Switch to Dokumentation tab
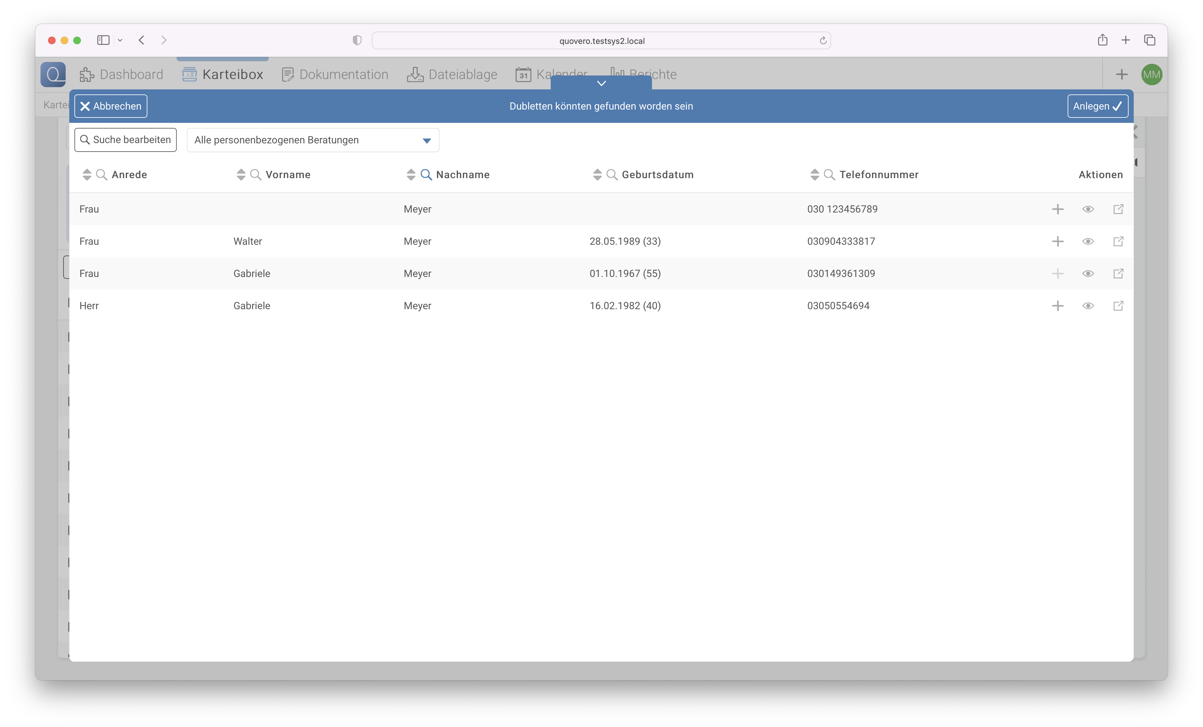This screenshot has height=727, width=1203. (335, 74)
